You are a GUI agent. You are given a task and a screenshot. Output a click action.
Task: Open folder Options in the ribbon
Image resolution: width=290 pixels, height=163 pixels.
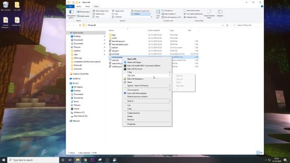tap(220, 14)
